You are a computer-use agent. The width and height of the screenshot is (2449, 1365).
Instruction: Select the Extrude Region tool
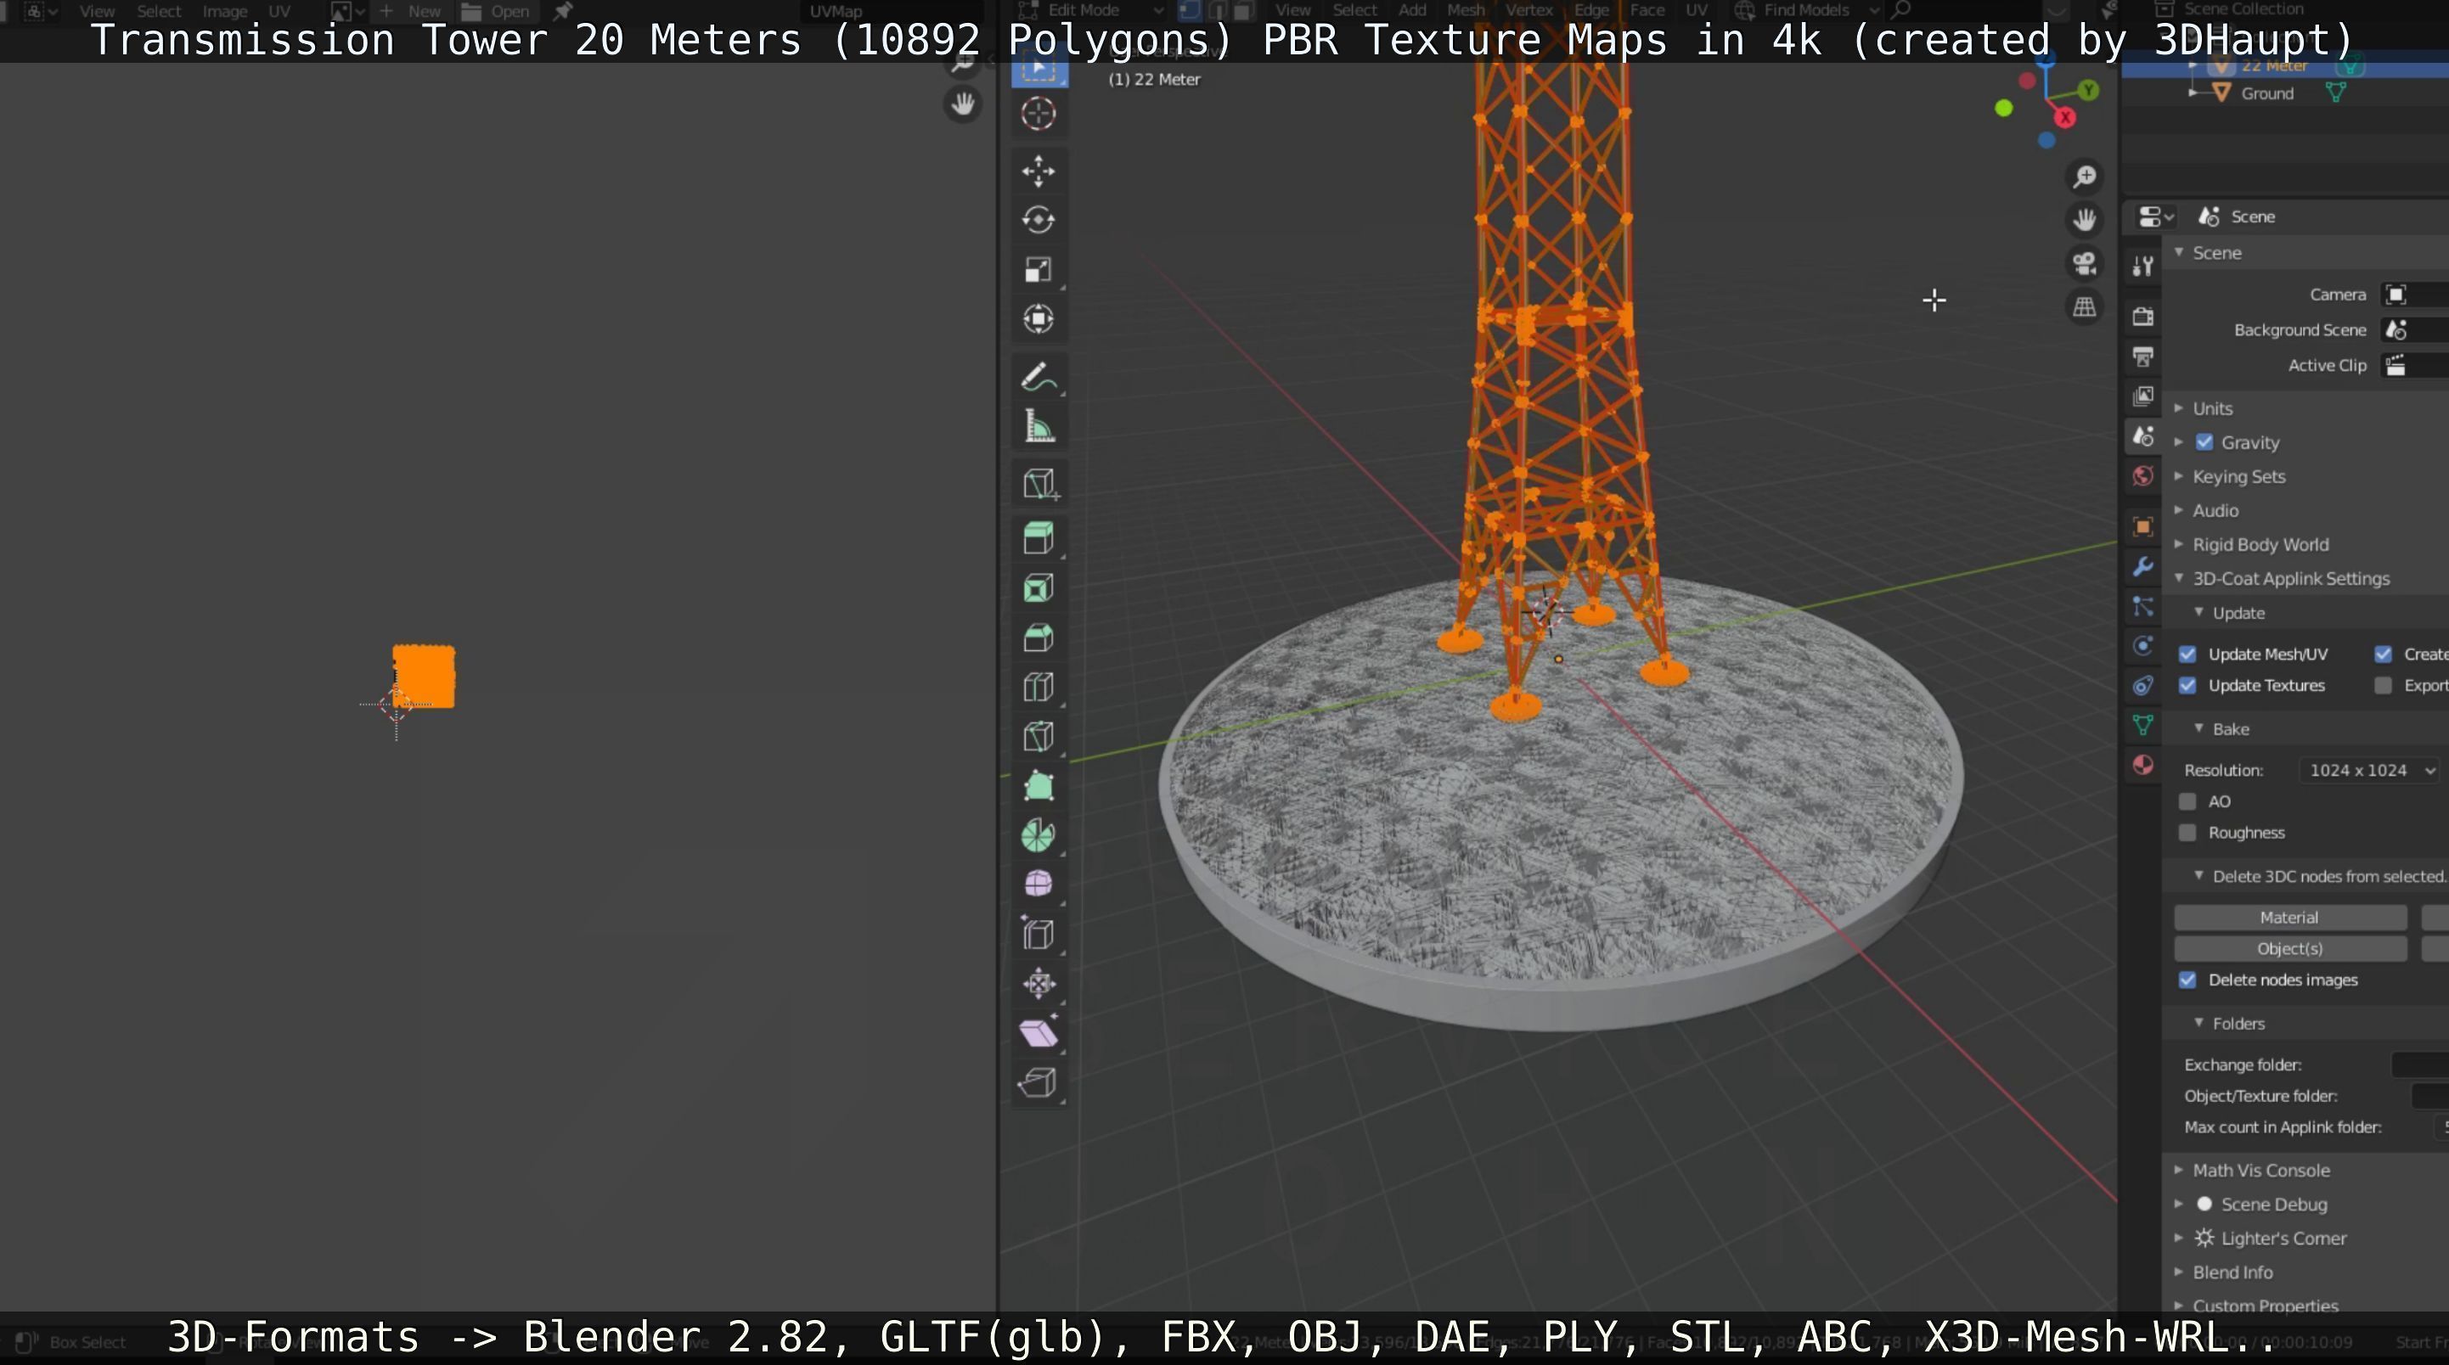coord(1039,538)
